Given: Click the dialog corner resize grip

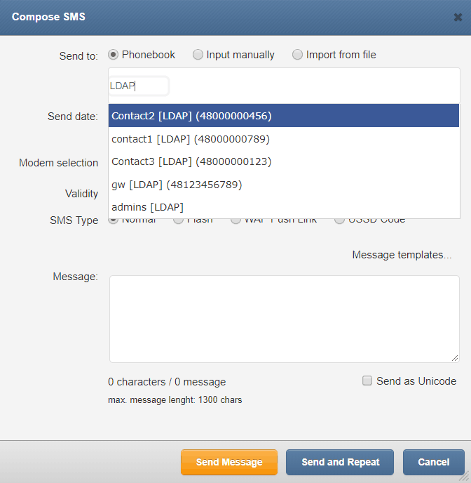Looking at the screenshot, I should 465,477.
